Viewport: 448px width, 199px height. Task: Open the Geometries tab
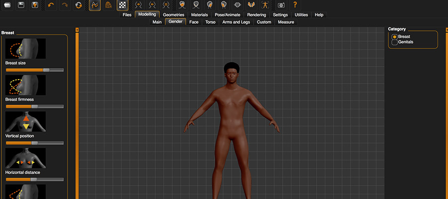pos(173,15)
